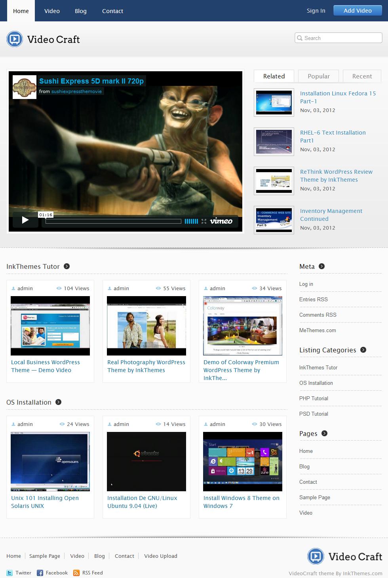The height and width of the screenshot is (578, 388).
Task: Select PSD Tutorial category
Action: coord(314,414)
